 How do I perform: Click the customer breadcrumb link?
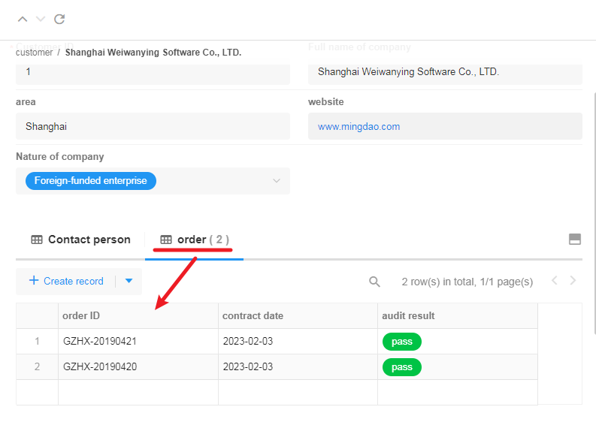[34, 53]
